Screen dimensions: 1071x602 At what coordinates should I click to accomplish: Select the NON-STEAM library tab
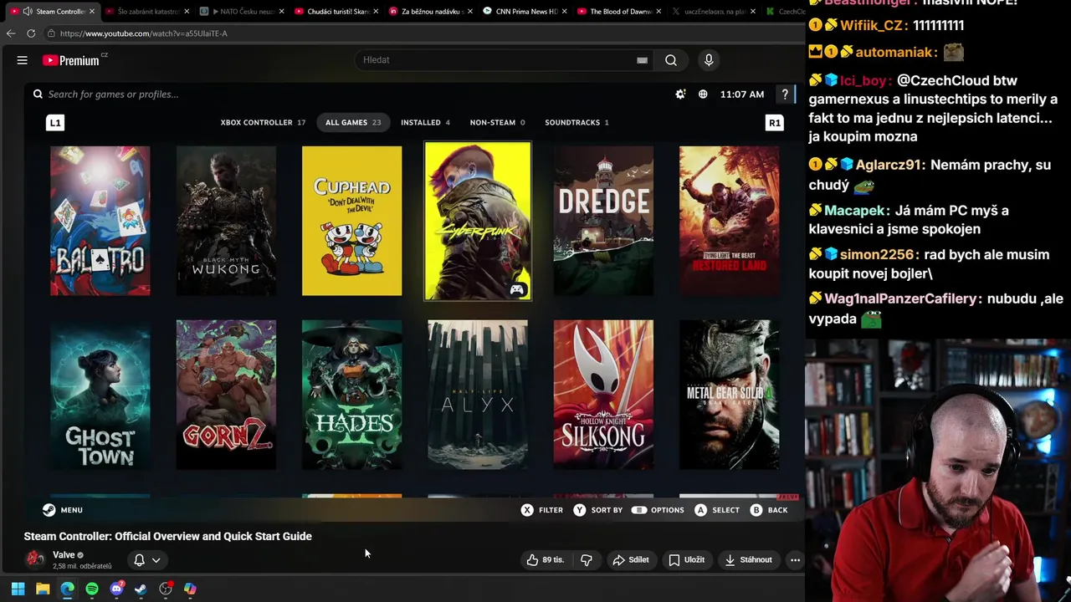pos(497,123)
